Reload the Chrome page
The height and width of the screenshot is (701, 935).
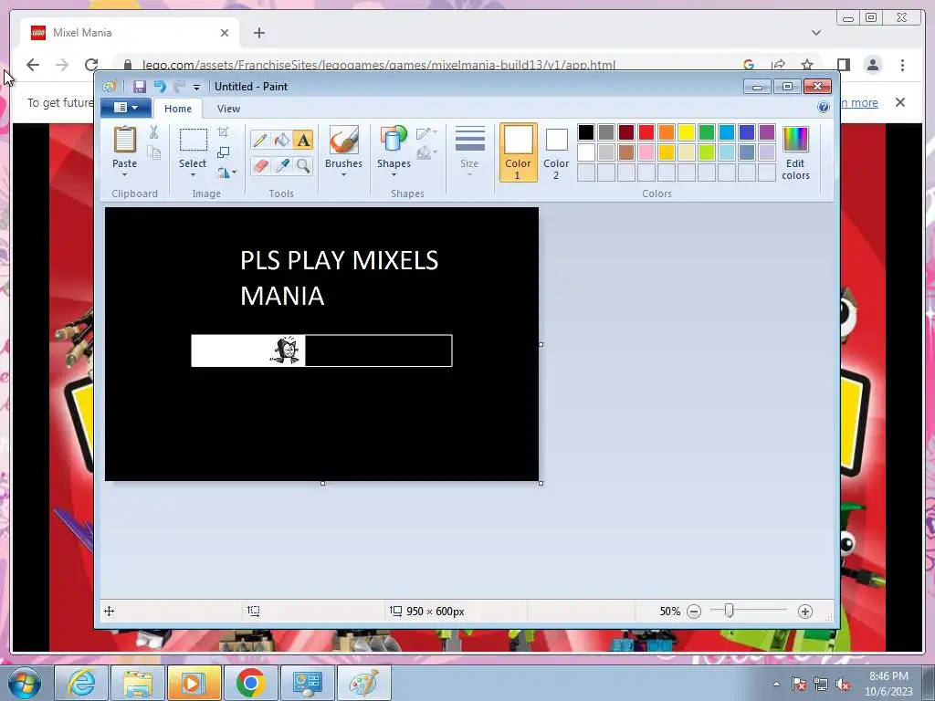91,65
